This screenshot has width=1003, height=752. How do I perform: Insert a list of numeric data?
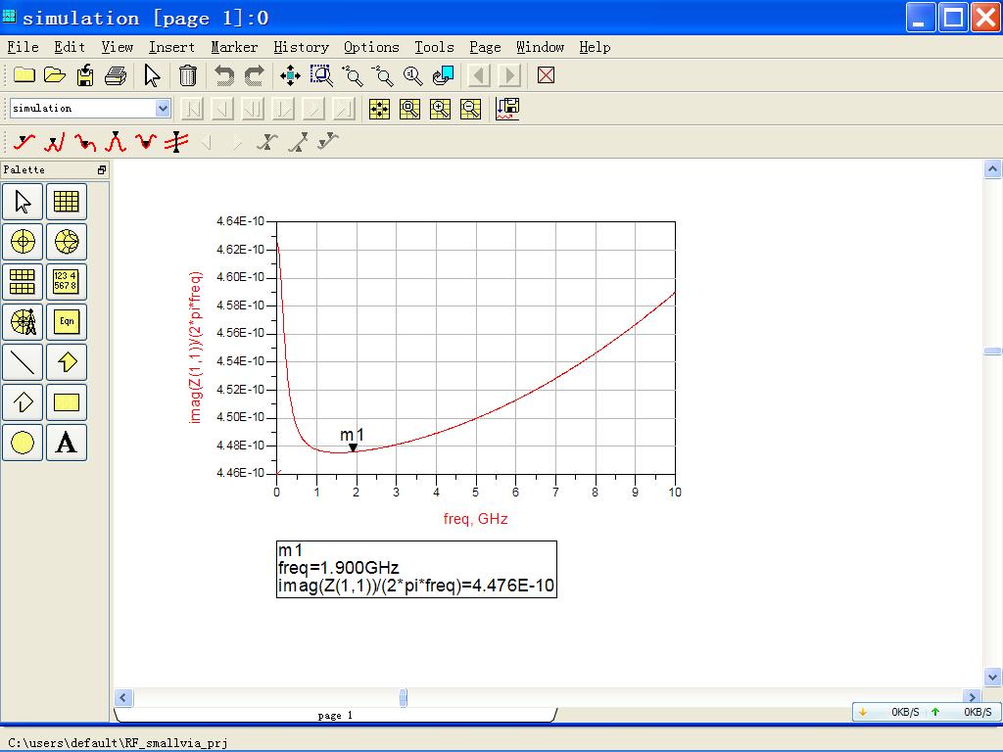[66, 282]
